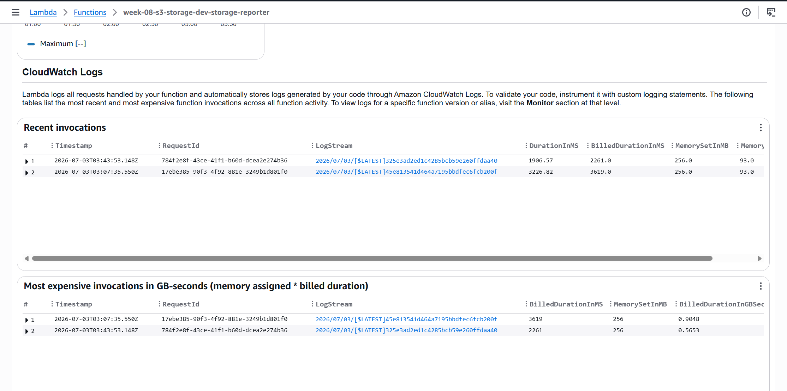Select GB-seconds value 0.9048
Image resolution: width=787 pixels, height=391 pixels.
[688, 319]
